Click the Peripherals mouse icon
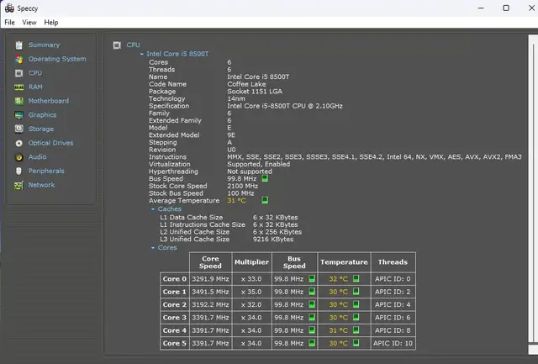Screen dimensions: 538x364 (x=18, y=171)
